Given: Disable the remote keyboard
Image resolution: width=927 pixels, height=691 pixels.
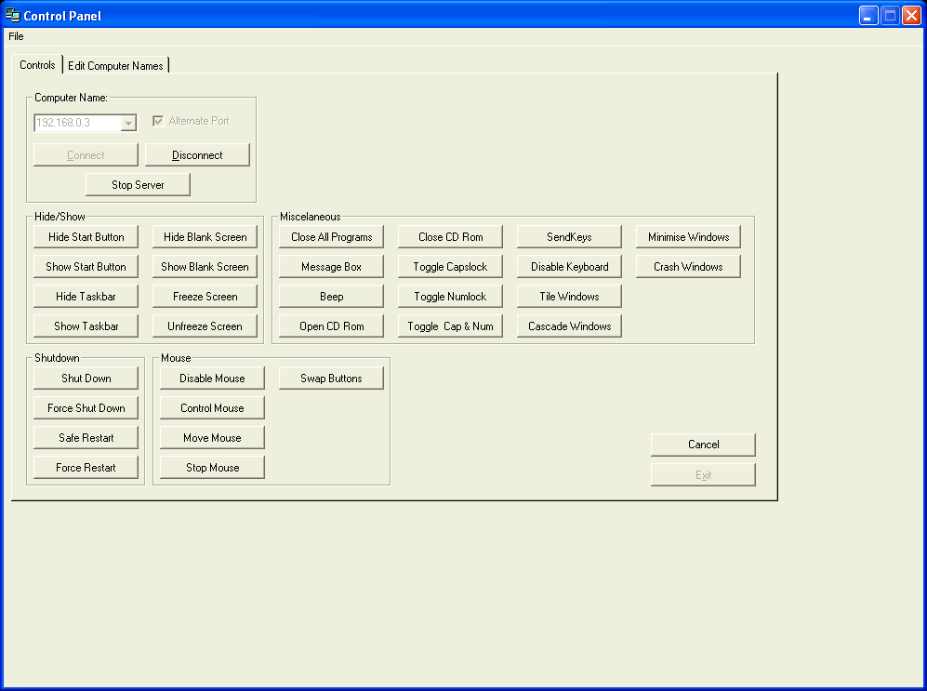Looking at the screenshot, I should click(x=569, y=266).
